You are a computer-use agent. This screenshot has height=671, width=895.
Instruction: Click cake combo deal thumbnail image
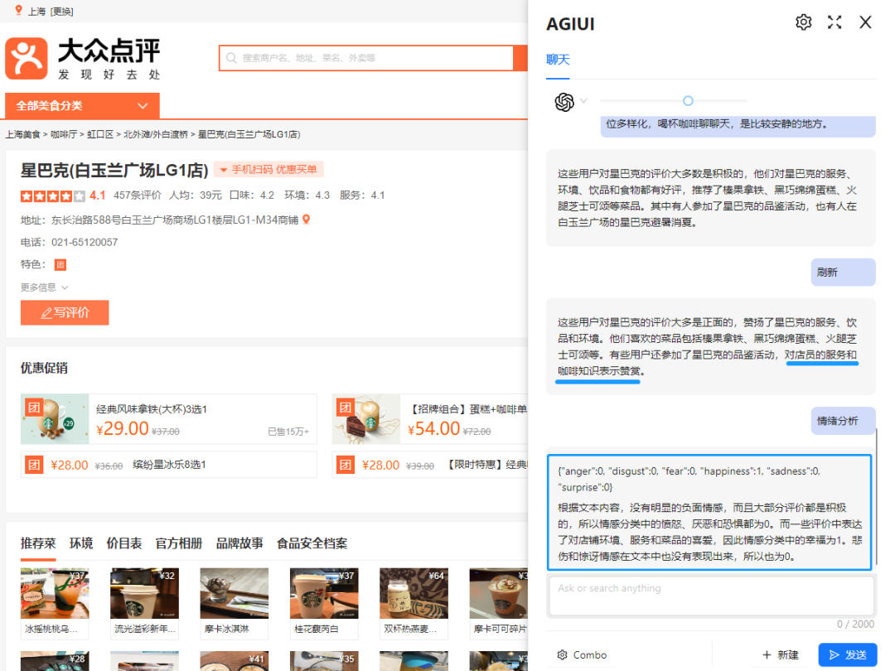click(x=366, y=419)
